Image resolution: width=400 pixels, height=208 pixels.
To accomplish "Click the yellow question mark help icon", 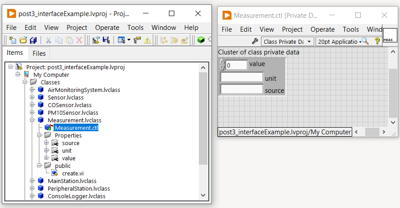I will tap(377, 42).
